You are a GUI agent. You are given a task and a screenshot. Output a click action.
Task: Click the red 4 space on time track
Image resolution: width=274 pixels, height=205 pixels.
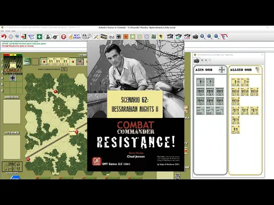pos(73,61)
